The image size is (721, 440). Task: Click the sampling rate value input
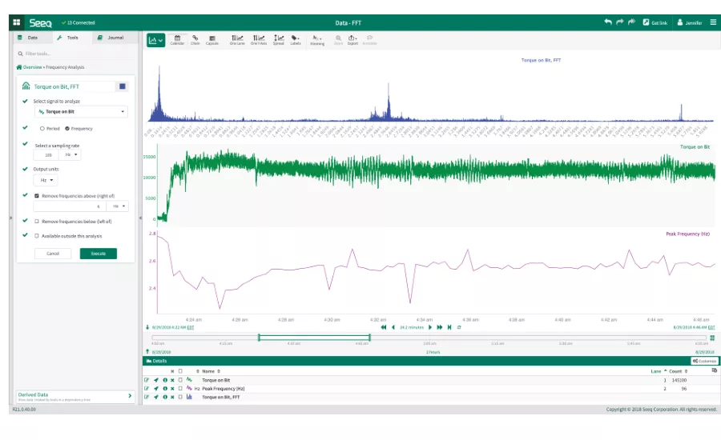point(46,154)
